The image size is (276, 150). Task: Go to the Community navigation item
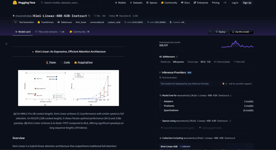pyautogui.click(x=169, y=3)
